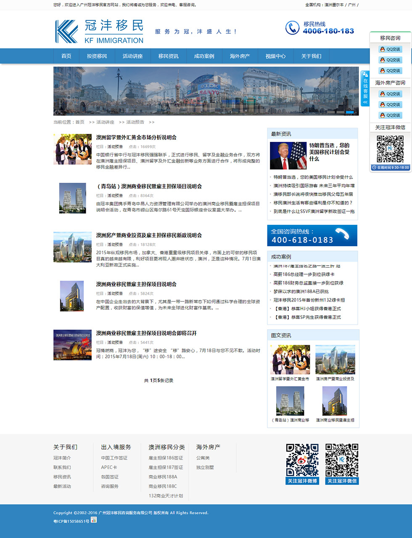Image resolution: width=412 pixels, height=538 pixels.
Task: Click 澳洲墨尔本 office link in top bar
Action: tap(334, 5)
